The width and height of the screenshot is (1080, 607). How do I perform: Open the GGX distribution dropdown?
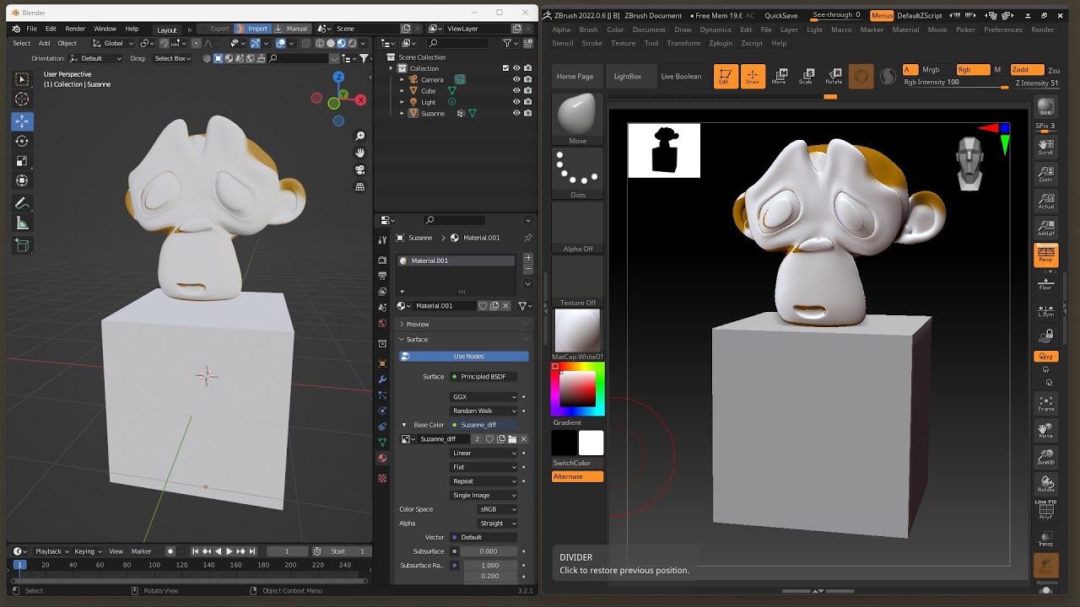[x=484, y=396]
